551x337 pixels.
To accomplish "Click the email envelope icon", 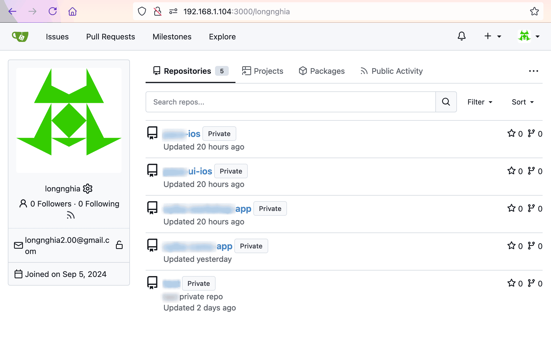I will pyautogui.click(x=18, y=245).
